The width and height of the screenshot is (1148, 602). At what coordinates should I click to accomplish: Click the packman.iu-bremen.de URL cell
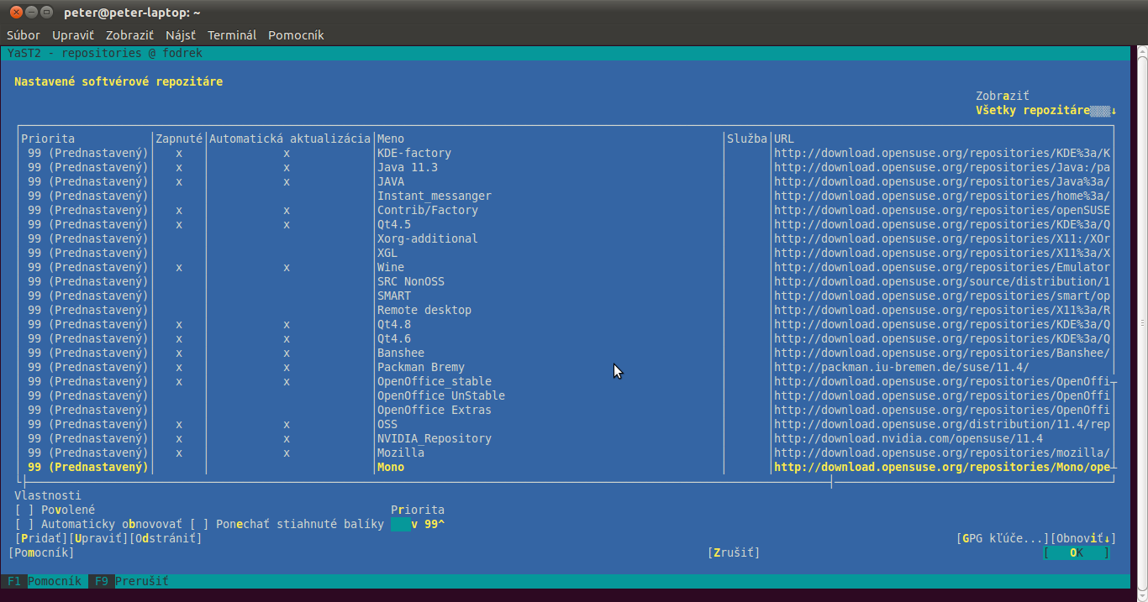tap(902, 367)
